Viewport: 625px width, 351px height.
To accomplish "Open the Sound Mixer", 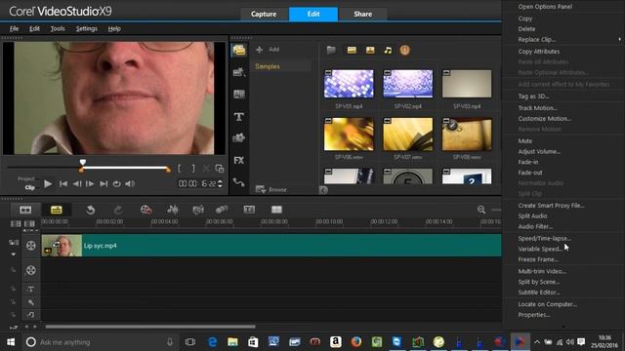I will point(173,210).
